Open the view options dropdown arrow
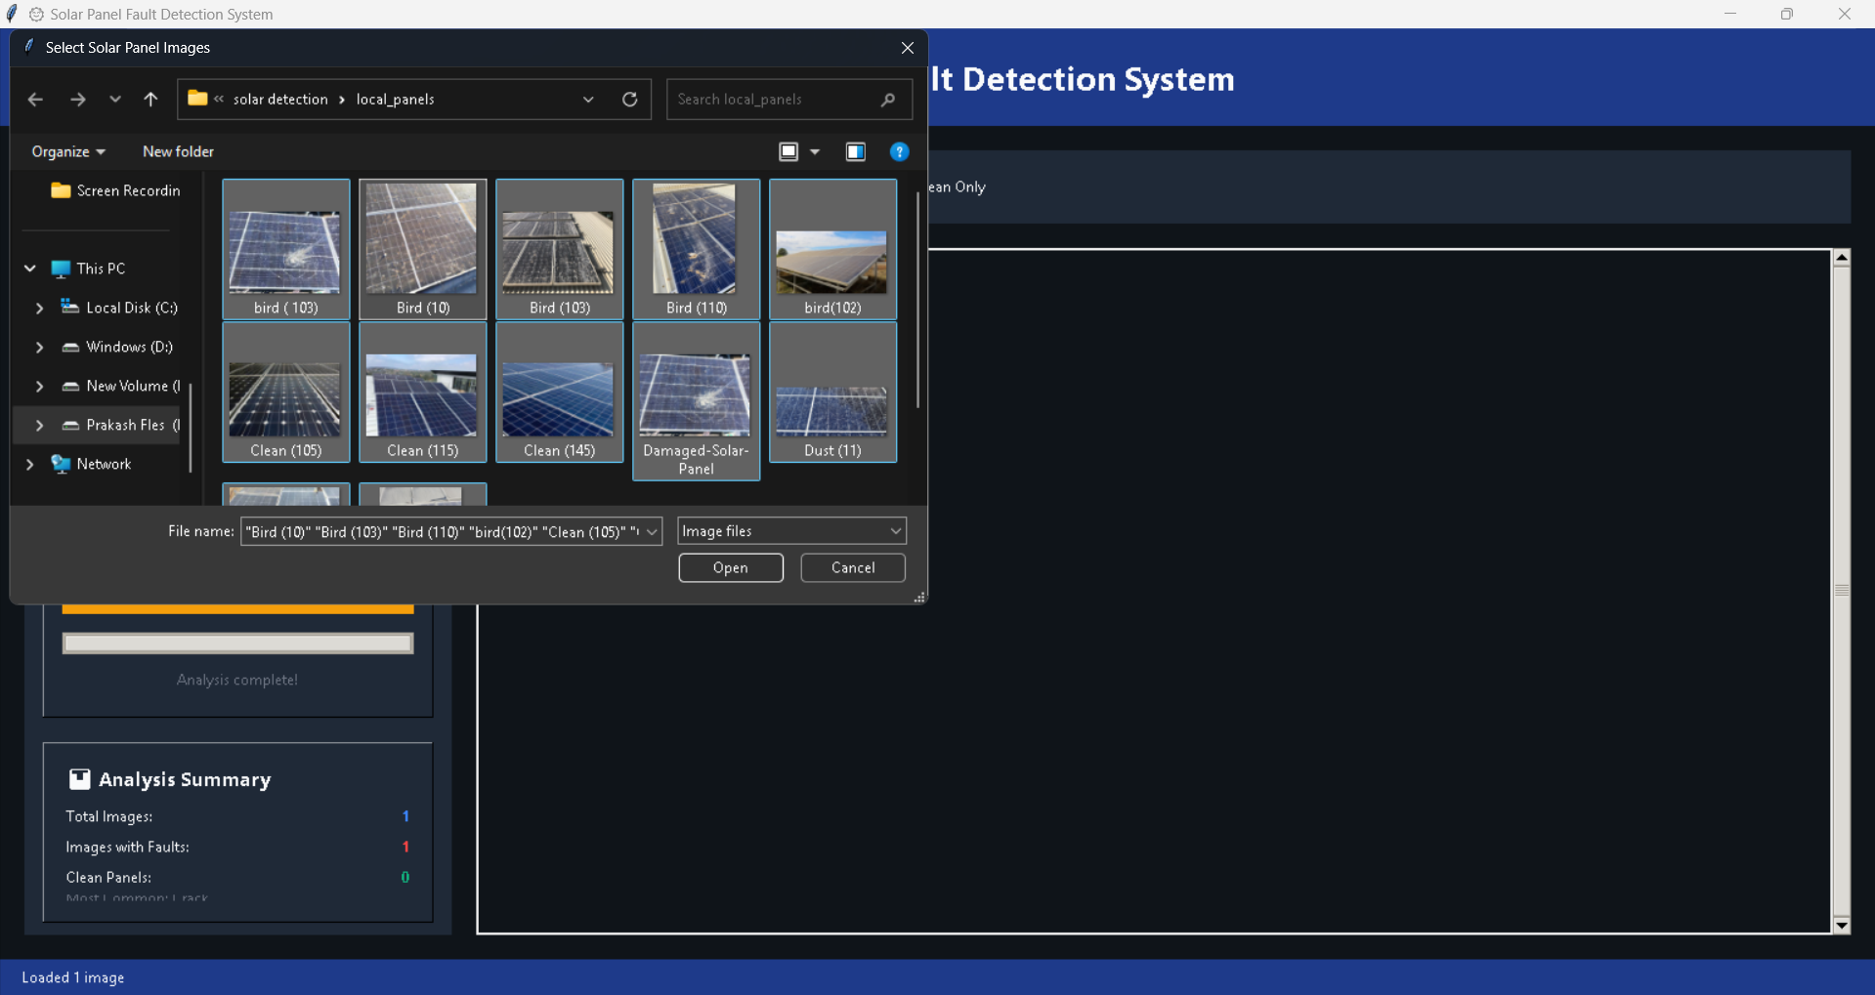The height and width of the screenshot is (995, 1875). (x=815, y=151)
